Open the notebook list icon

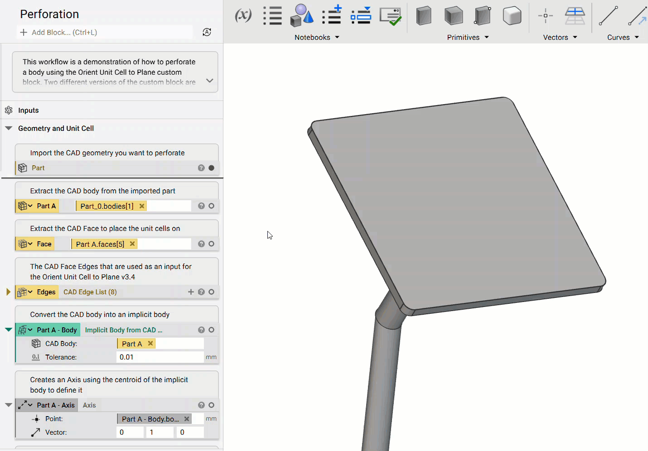[x=272, y=16]
